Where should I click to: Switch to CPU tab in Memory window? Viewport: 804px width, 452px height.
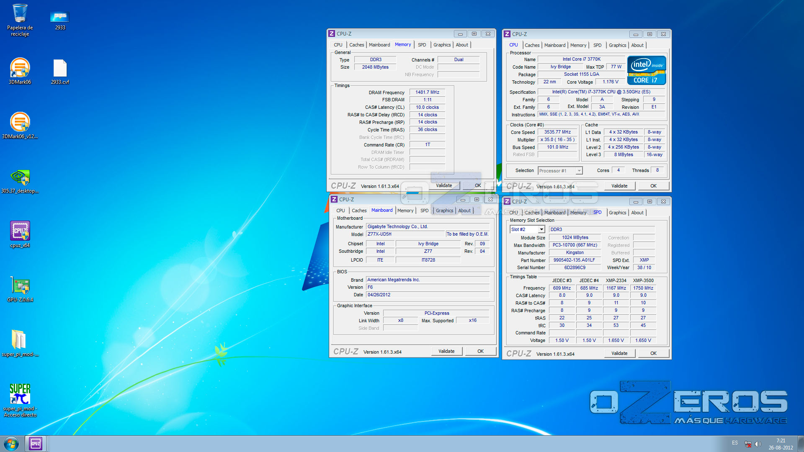pyautogui.click(x=338, y=45)
